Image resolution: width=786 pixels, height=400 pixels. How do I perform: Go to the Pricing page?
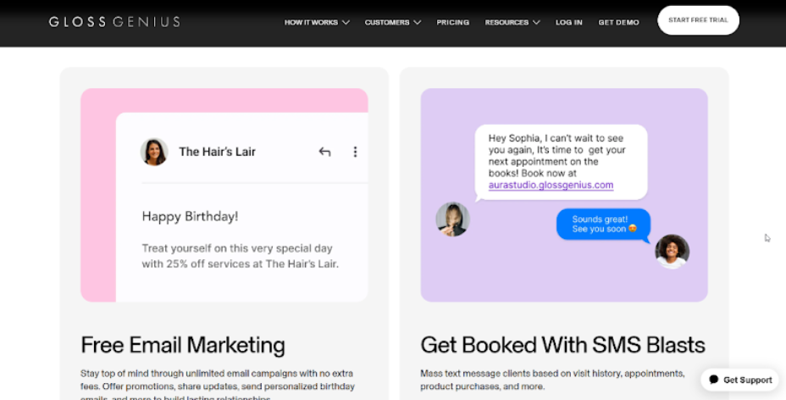pos(452,23)
